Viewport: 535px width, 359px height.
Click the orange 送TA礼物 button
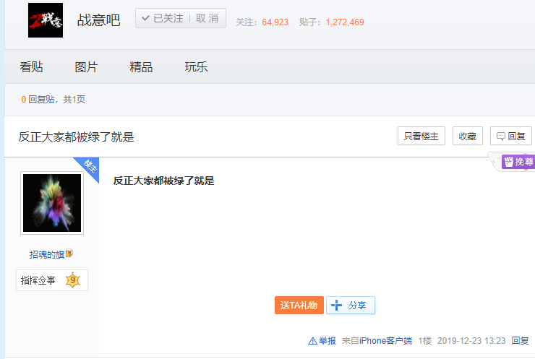point(299,306)
